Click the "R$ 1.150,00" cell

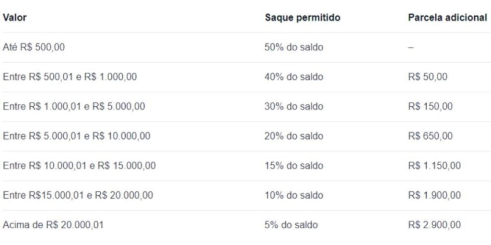tap(434, 166)
